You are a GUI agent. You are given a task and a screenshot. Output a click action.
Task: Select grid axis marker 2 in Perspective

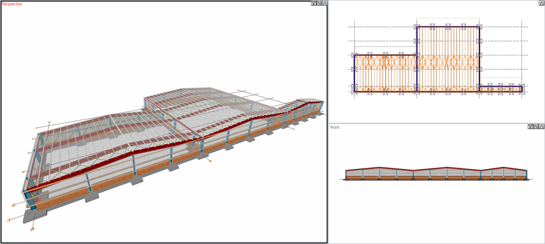coord(13,205)
